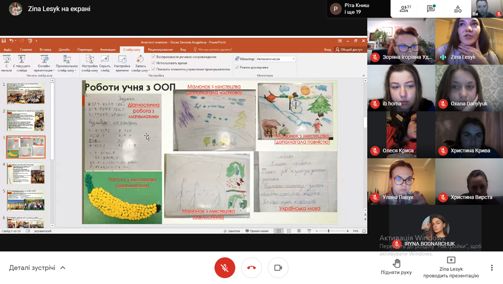Open the Рецензирование ribbon tab

160,50
